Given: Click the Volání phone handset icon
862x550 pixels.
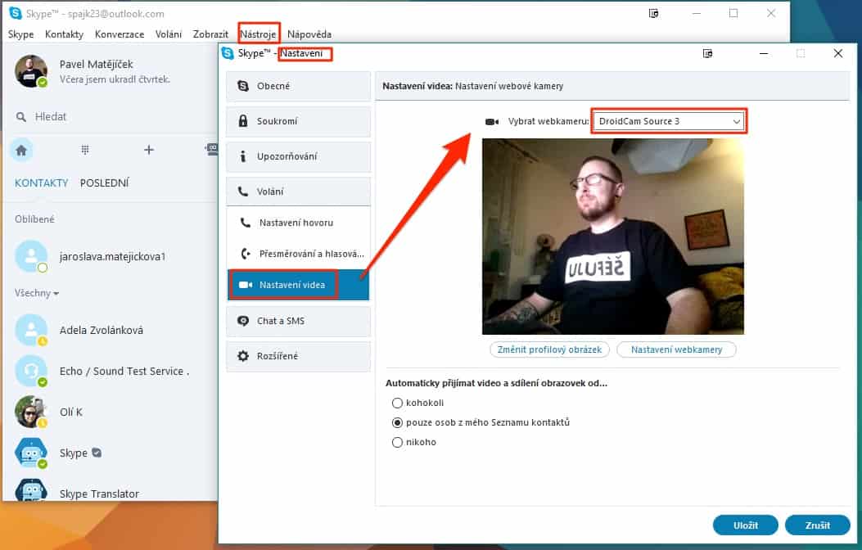Looking at the screenshot, I should click(x=243, y=192).
